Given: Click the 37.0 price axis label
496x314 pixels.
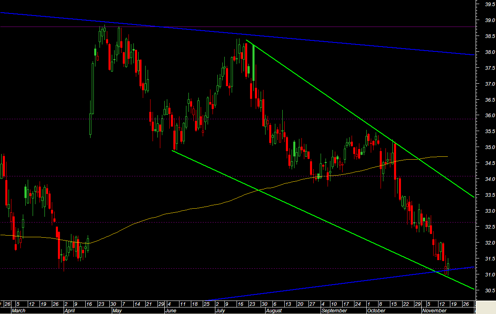Looking at the screenshot, I should click(489, 84).
